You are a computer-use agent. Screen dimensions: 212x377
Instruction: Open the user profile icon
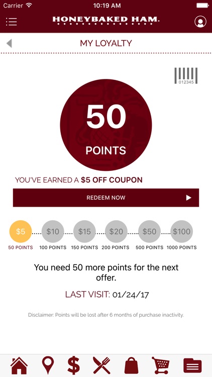point(200,22)
